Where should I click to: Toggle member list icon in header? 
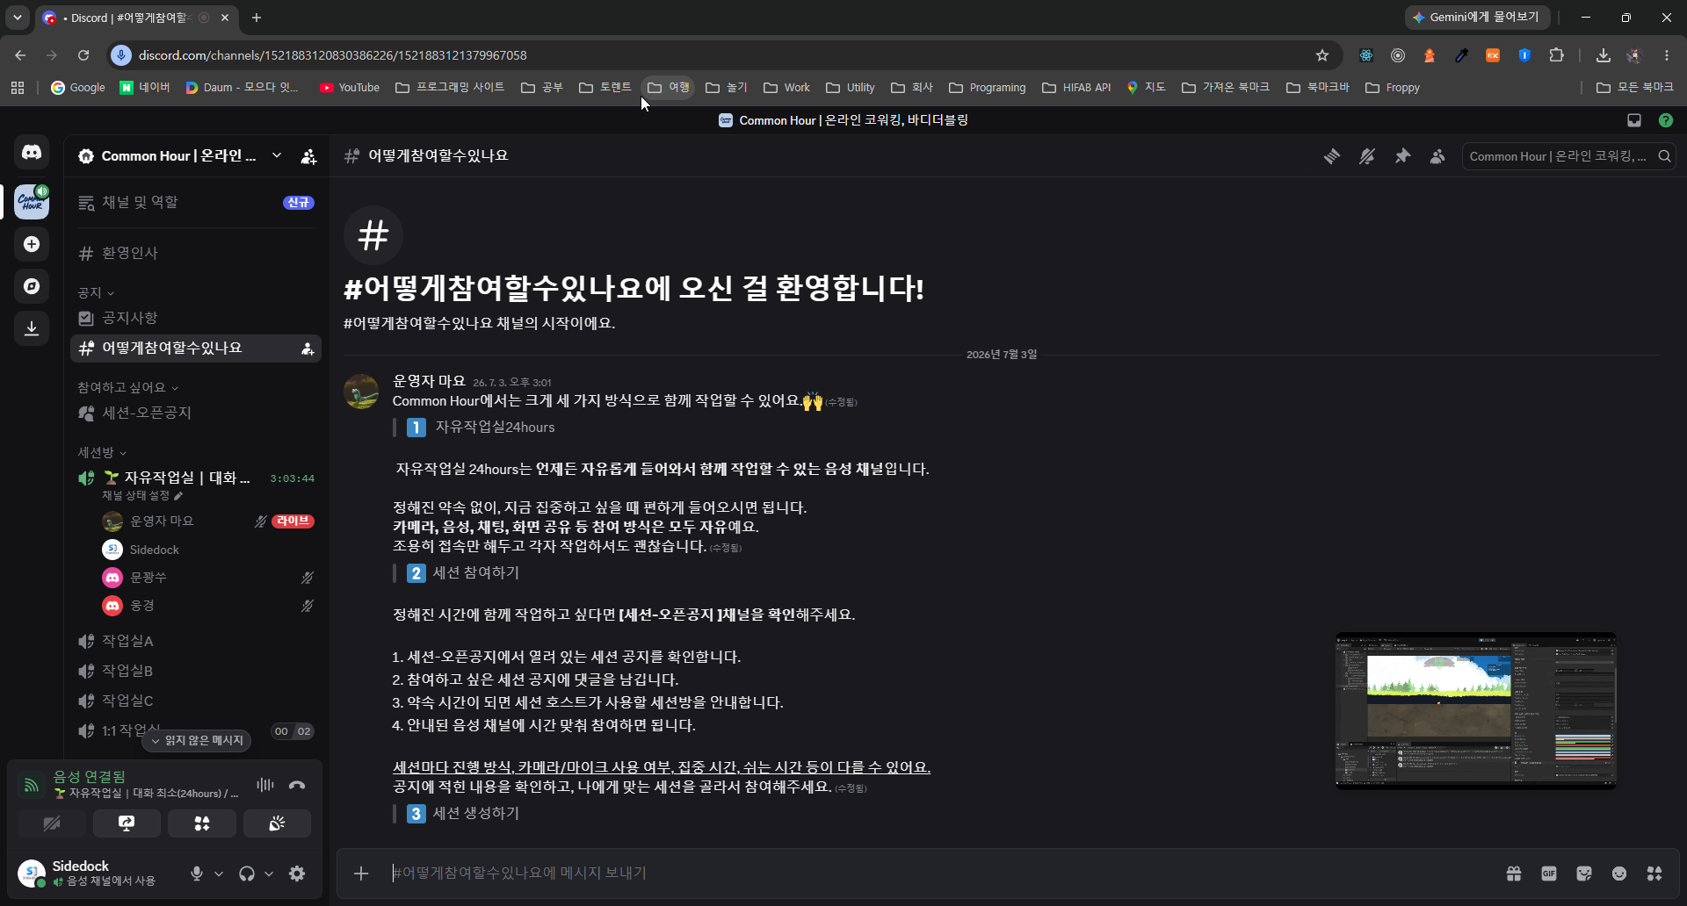[1437, 156]
